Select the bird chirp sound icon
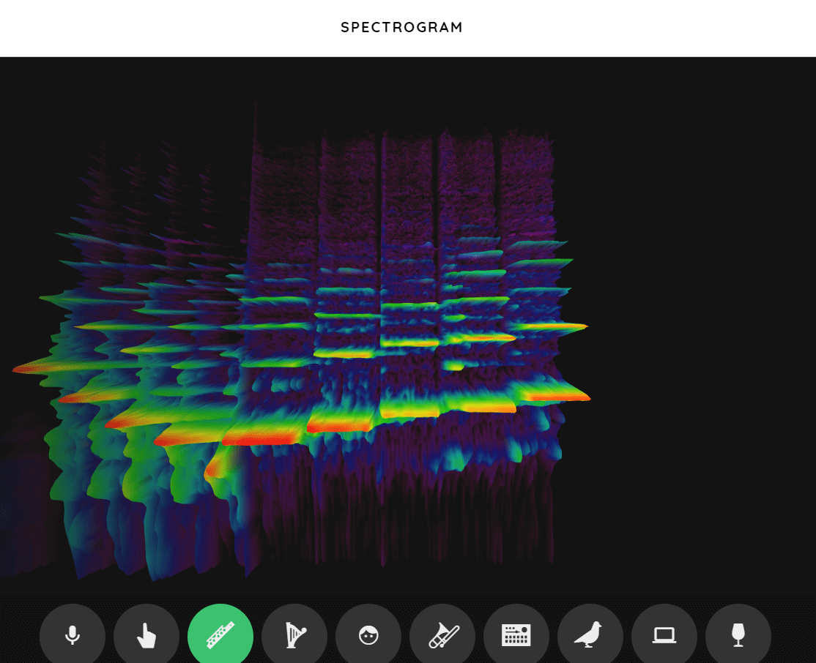Image resolution: width=816 pixels, height=663 pixels. point(590,635)
